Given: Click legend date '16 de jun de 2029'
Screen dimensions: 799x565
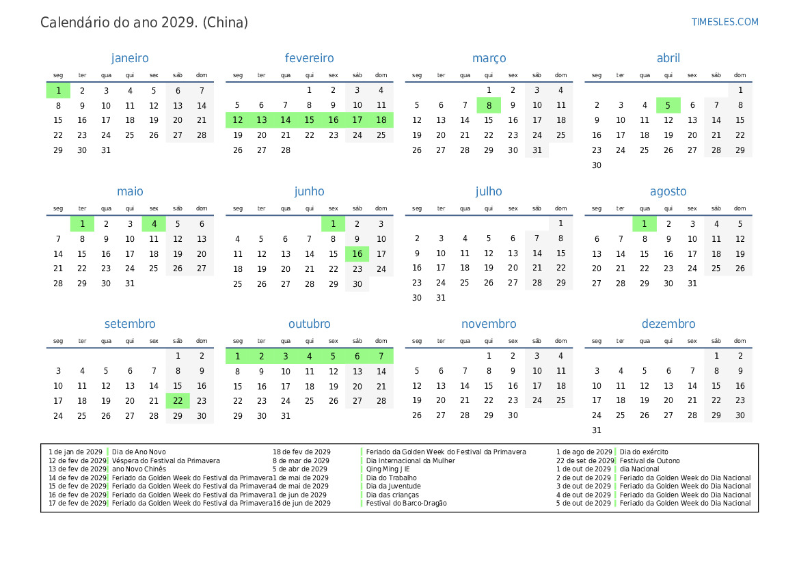Looking at the screenshot, I should tap(301, 503).
